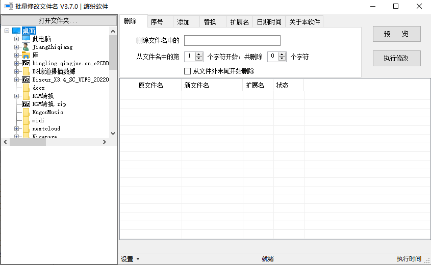Click the folder icon of DG壕道掃描數據
Image resolution: width=431 pixels, height=265 pixels.
click(26, 71)
